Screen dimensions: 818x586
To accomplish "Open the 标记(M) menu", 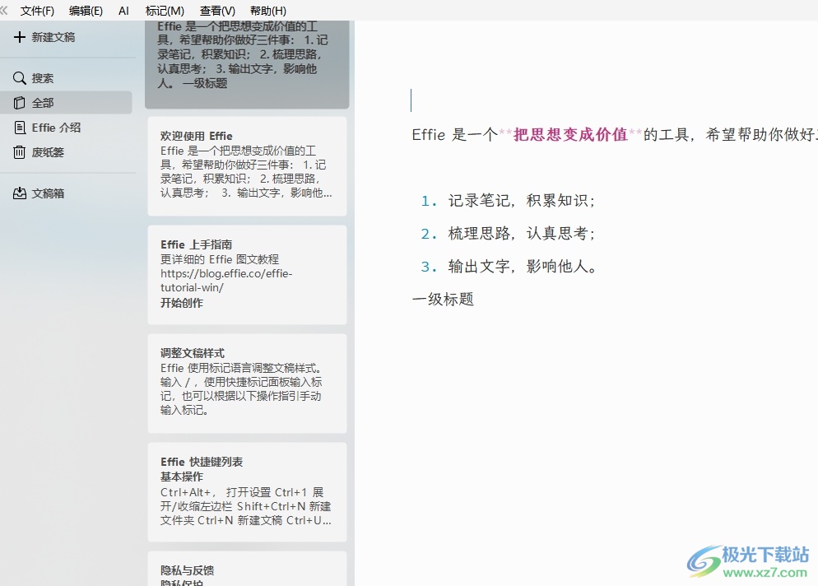I will 165,11.
